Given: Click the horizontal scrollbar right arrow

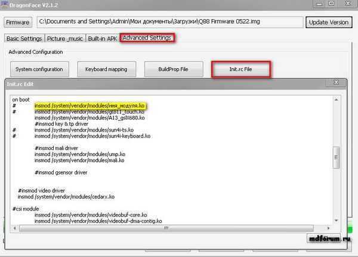Looking at the screenshot, I should (328, 228).
